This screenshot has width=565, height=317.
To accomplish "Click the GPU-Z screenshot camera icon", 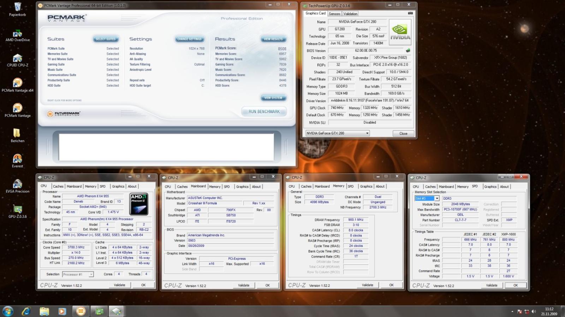I will 410,13.
